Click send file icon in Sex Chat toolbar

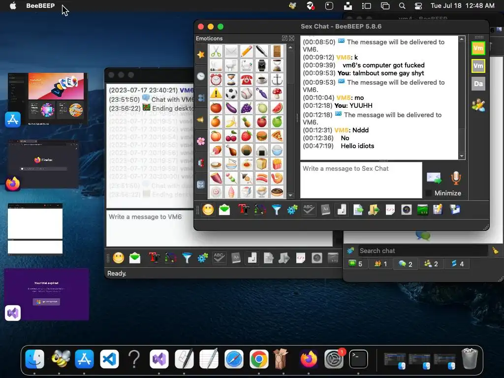tap(358, 210)
